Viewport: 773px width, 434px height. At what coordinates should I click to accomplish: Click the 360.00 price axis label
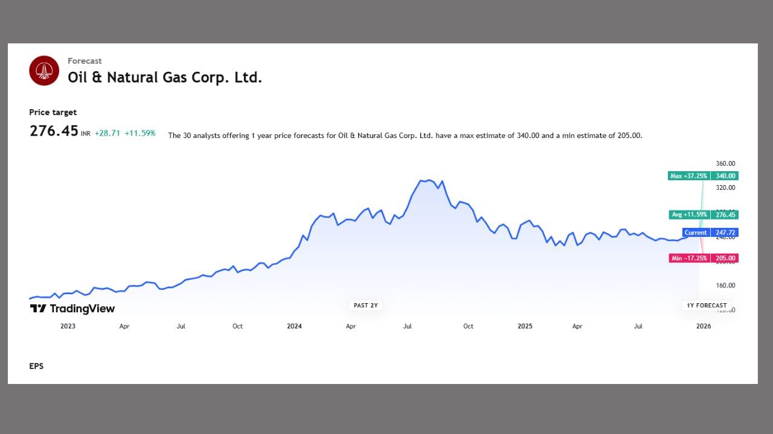click(x=725, y=163)
